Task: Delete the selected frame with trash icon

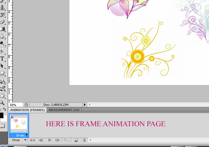Action: [84, 140]
